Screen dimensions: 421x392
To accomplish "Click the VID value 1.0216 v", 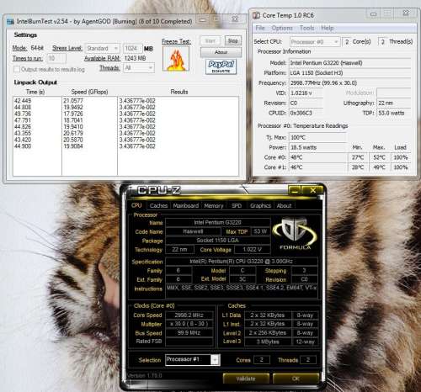I will pos(306,93).
